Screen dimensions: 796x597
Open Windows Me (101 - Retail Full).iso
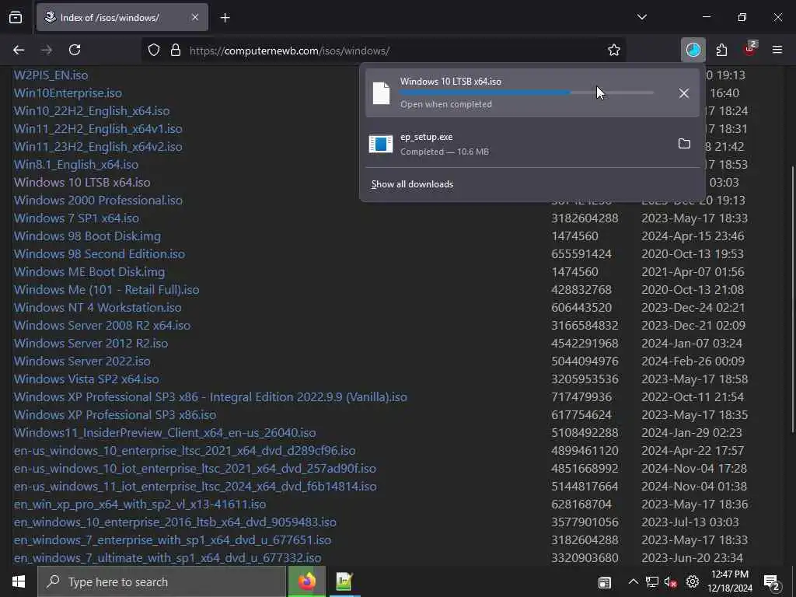tap(106, 289)
